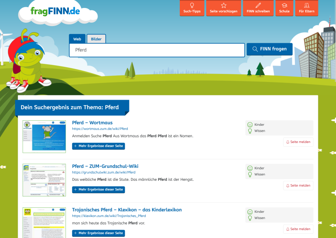This screenshot has height=238, width=336.
Task: Click the Kinder label of ZUM-Grundschul-Wiki result
Action: click(259, 168)
